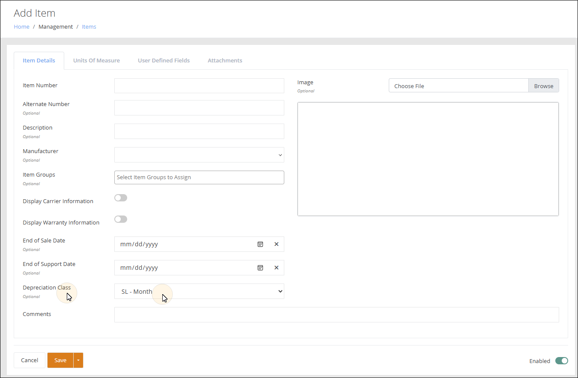Follow the Items breadcrumb link

point(89,27)
